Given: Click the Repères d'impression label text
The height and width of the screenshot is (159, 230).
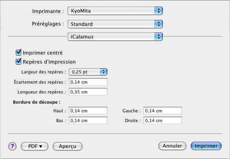Looking at the screenshot, I should click(x=49, y=62).
